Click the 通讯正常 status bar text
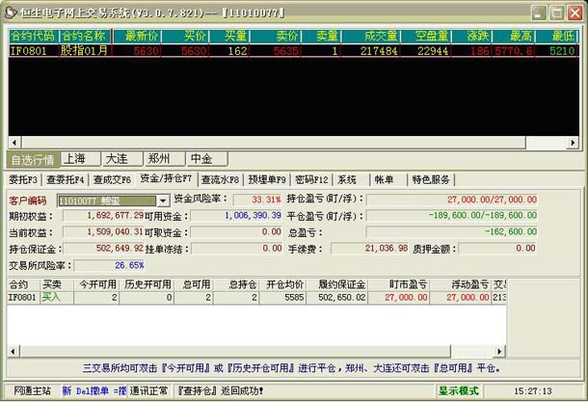Screen dimensions: 588x402 click(148, 391)
